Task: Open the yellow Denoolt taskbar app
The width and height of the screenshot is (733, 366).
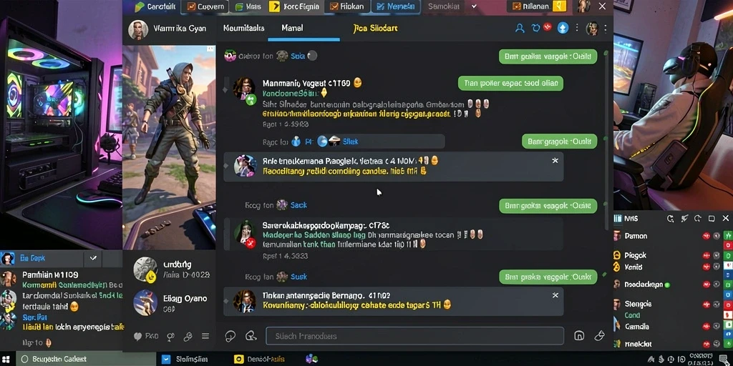Action: pos(259,359)
